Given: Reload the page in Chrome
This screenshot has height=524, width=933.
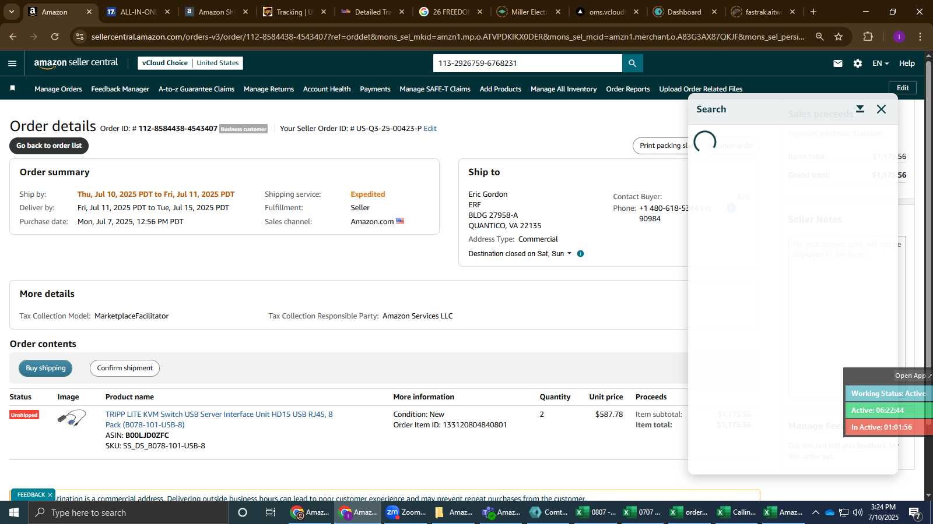Looking at the screenshot, I should (x=55, y=37).
